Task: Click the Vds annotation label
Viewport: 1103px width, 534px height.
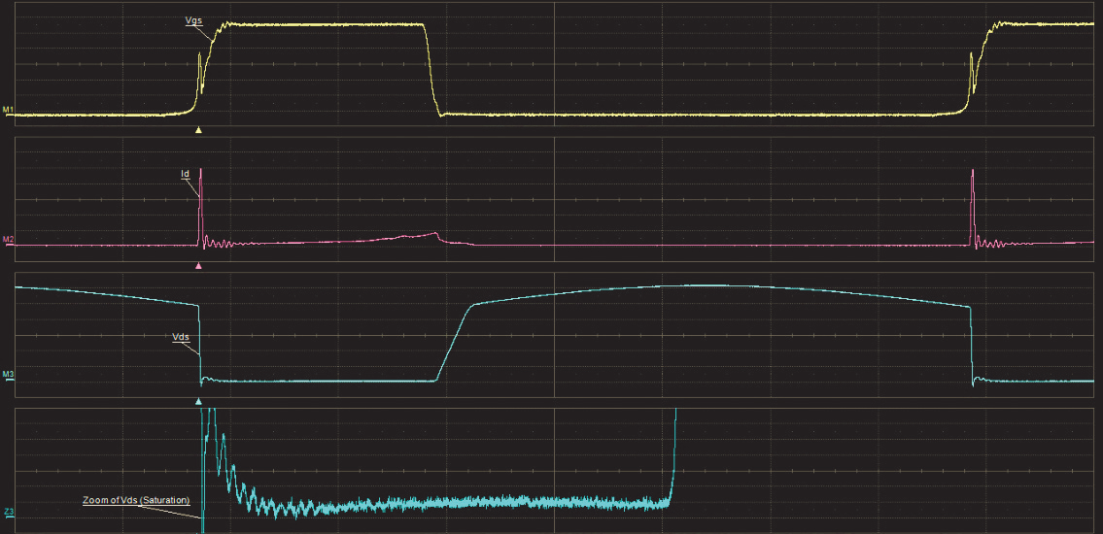Action: (180, 337)
